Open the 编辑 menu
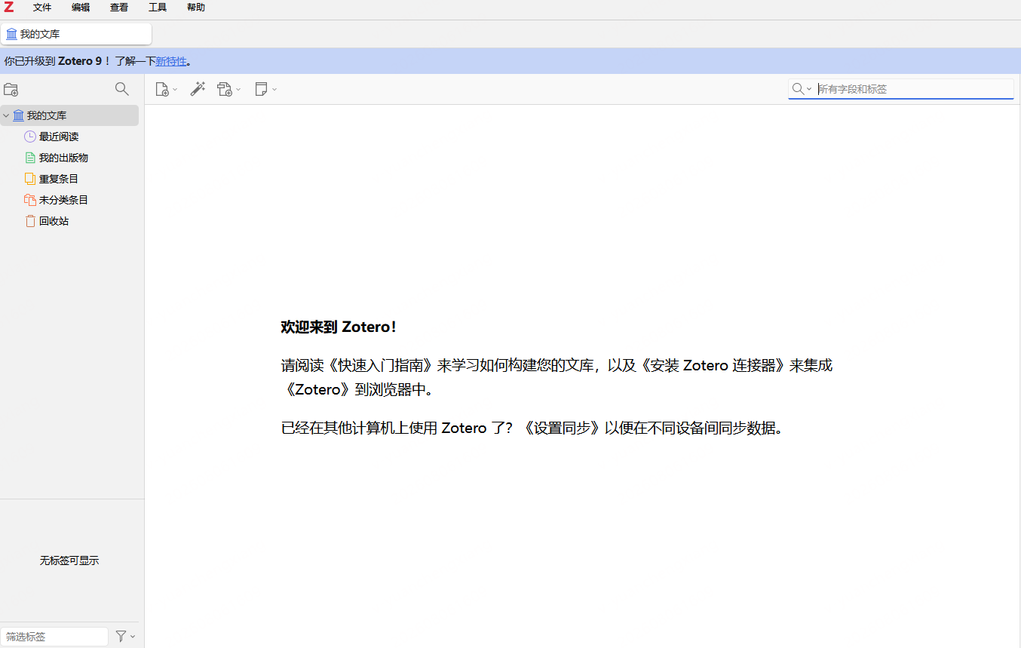This screenshot has height=648, width=1021. tap(81, 8)
